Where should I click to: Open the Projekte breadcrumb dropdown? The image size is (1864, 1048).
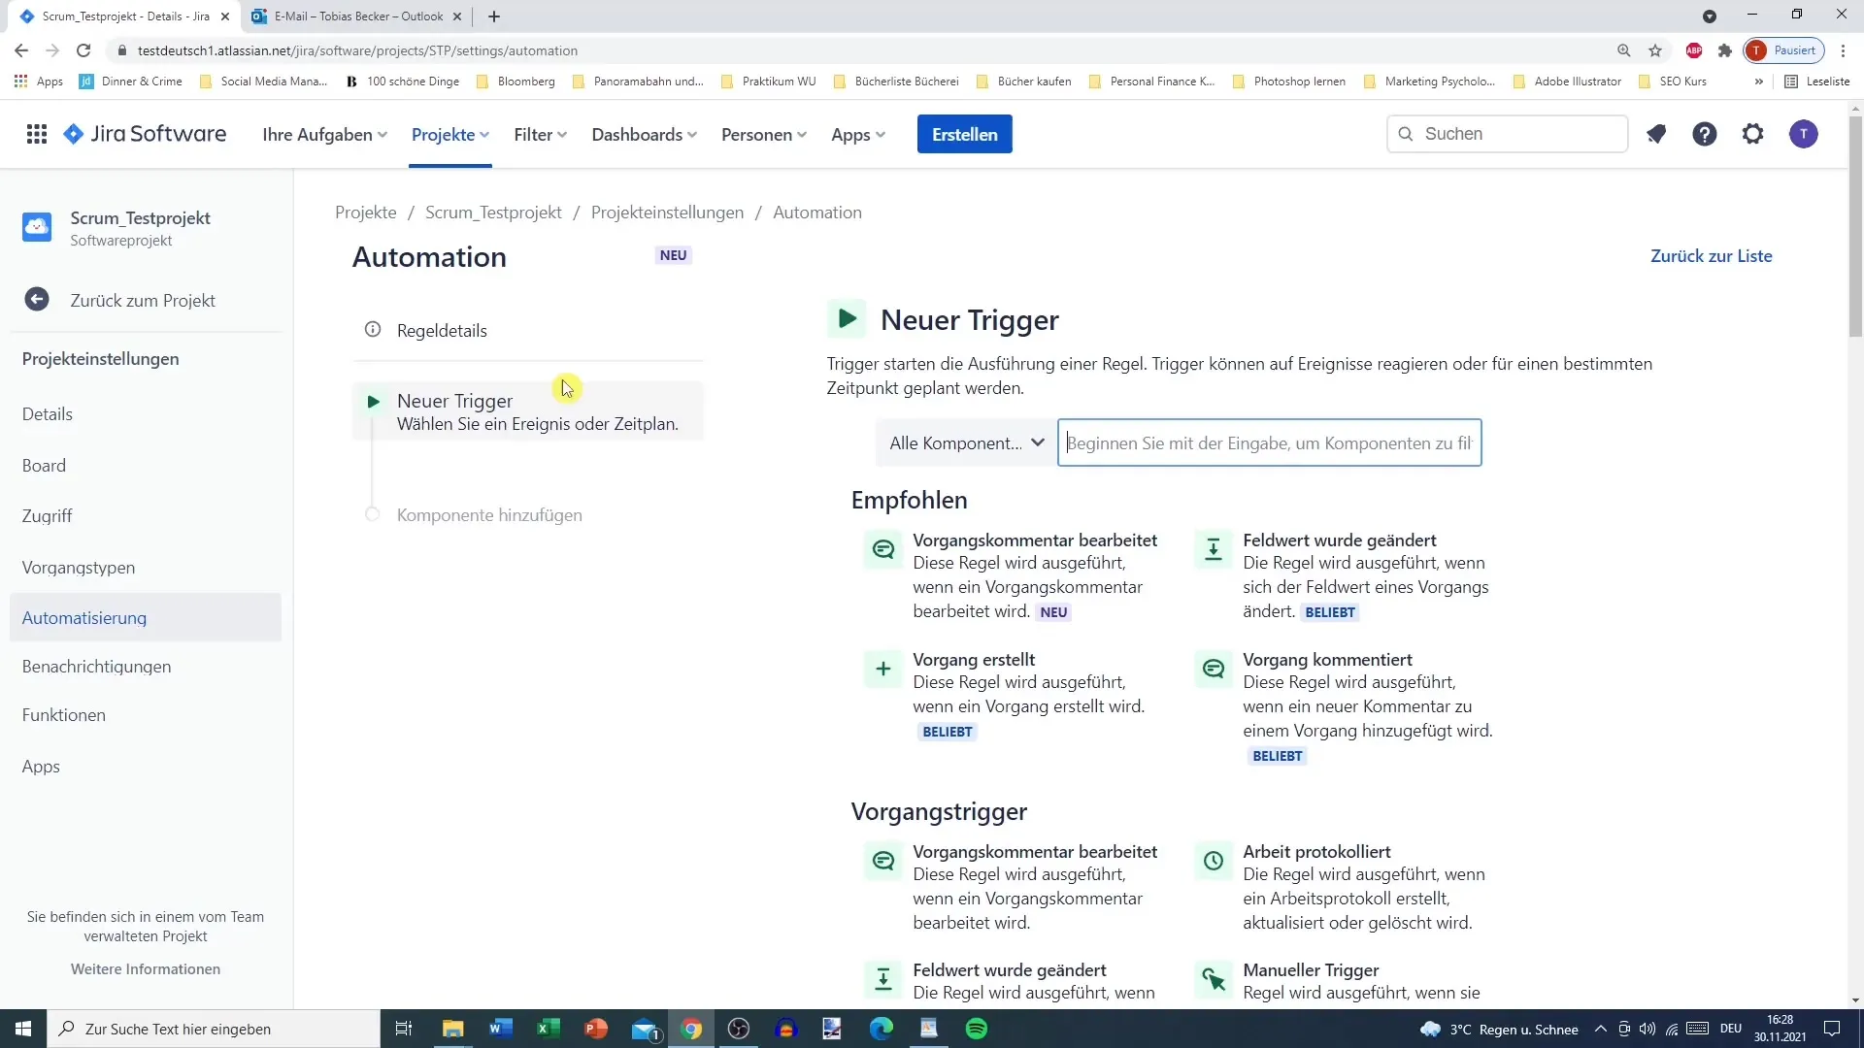[x=366, y=212]
